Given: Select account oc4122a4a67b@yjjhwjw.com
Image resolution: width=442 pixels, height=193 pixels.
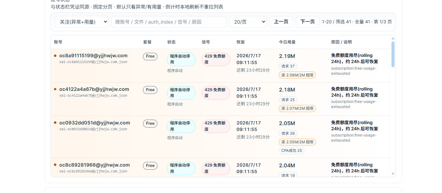Looking at the screenshot, I should pos(94,89).
